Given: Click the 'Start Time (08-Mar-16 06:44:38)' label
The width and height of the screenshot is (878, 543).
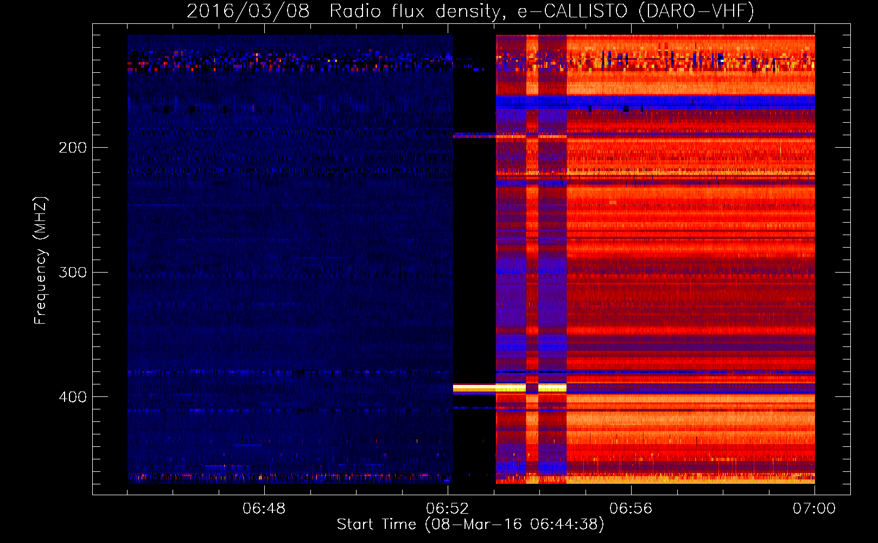Looking at the screenshot, I should 470,525.
